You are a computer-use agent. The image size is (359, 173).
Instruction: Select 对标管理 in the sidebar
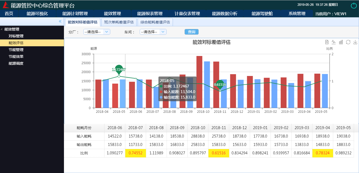click(x=16, y=36)
